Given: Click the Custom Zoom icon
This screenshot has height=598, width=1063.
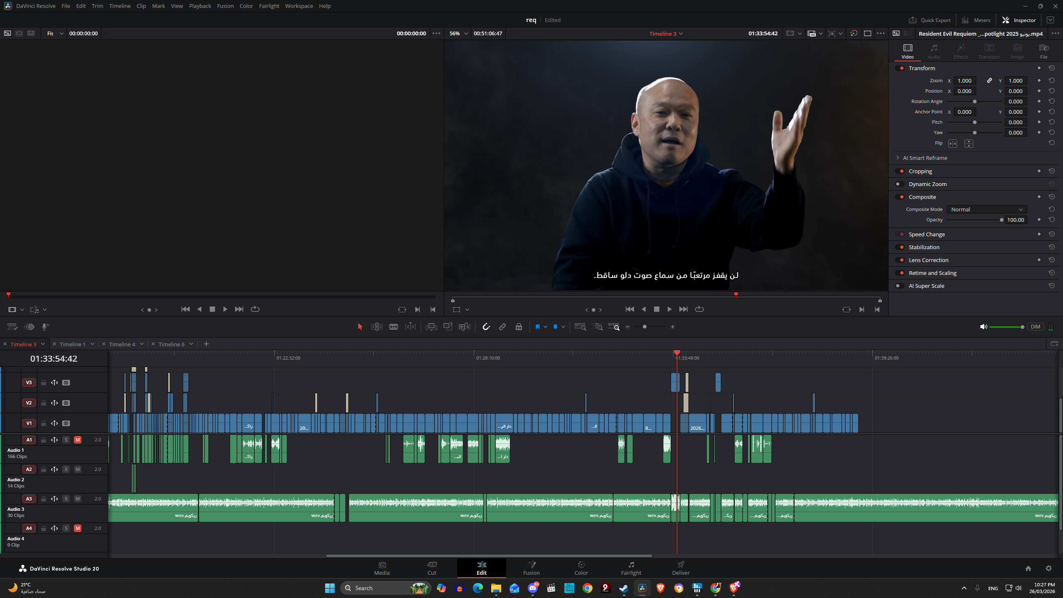Looking at the screenshot, I should point(614,327).
